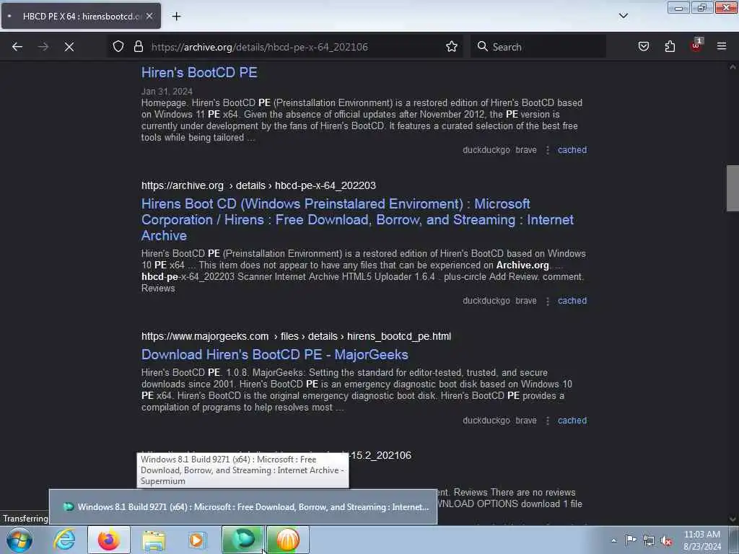Launch Internet Explorer from taskbar
The width and height of the screenshot is (739, 554).
point(64,540)
